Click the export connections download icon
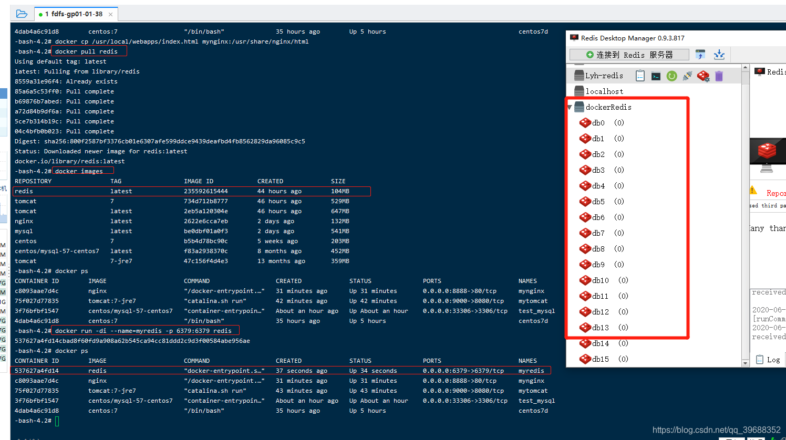The width and height of the screenshot is (786, 440). click(719, 55)
